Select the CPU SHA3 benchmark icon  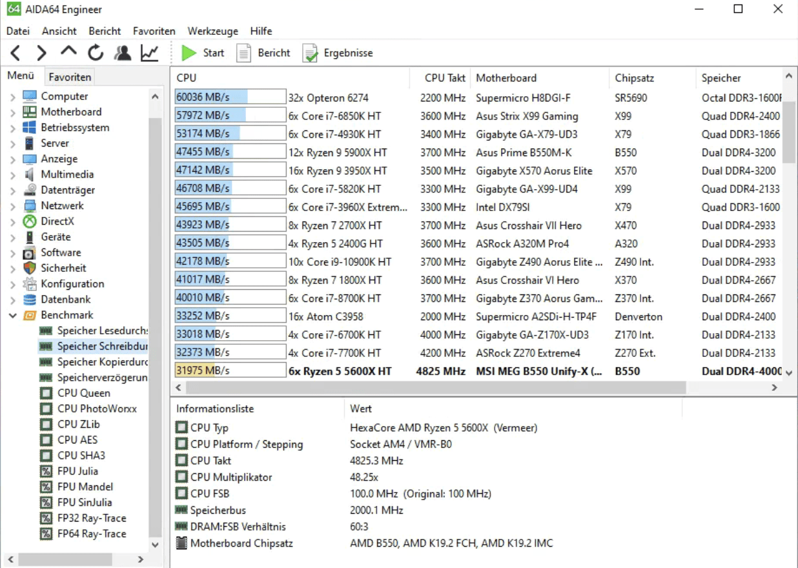point(46,455)
